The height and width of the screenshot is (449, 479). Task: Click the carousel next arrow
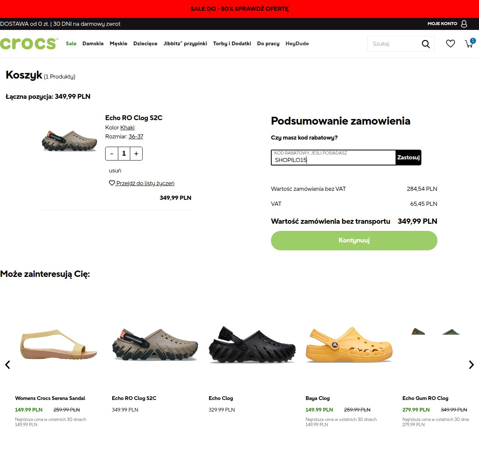coord(472,364)
